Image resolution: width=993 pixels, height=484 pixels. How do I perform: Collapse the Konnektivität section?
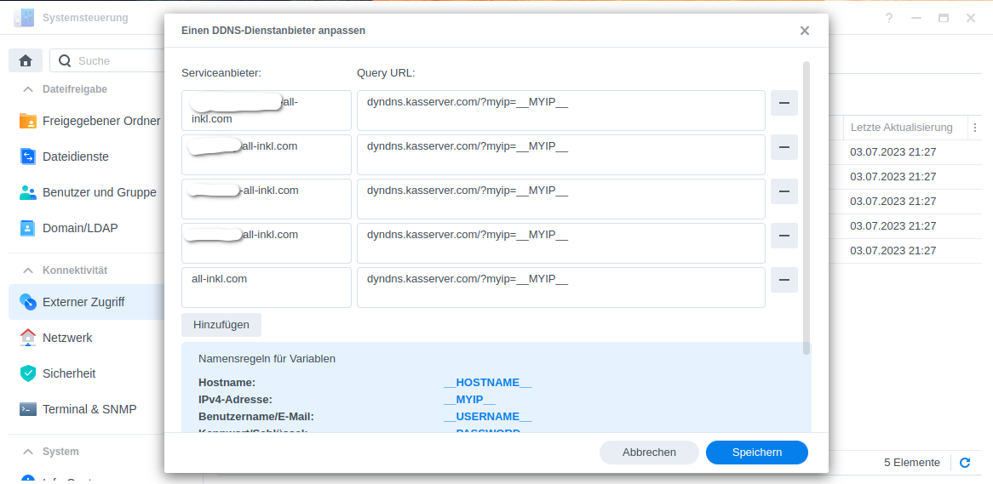click(x=28, y=270)
